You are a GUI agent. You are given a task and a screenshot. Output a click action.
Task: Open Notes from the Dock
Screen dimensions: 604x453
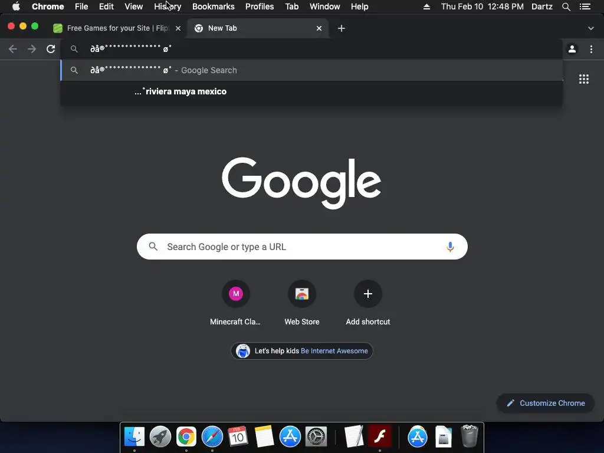point(264,436)
